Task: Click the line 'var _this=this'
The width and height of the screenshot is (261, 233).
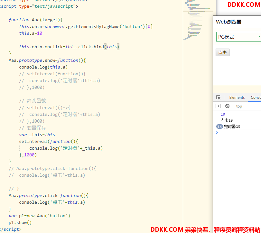Action: 37,135
